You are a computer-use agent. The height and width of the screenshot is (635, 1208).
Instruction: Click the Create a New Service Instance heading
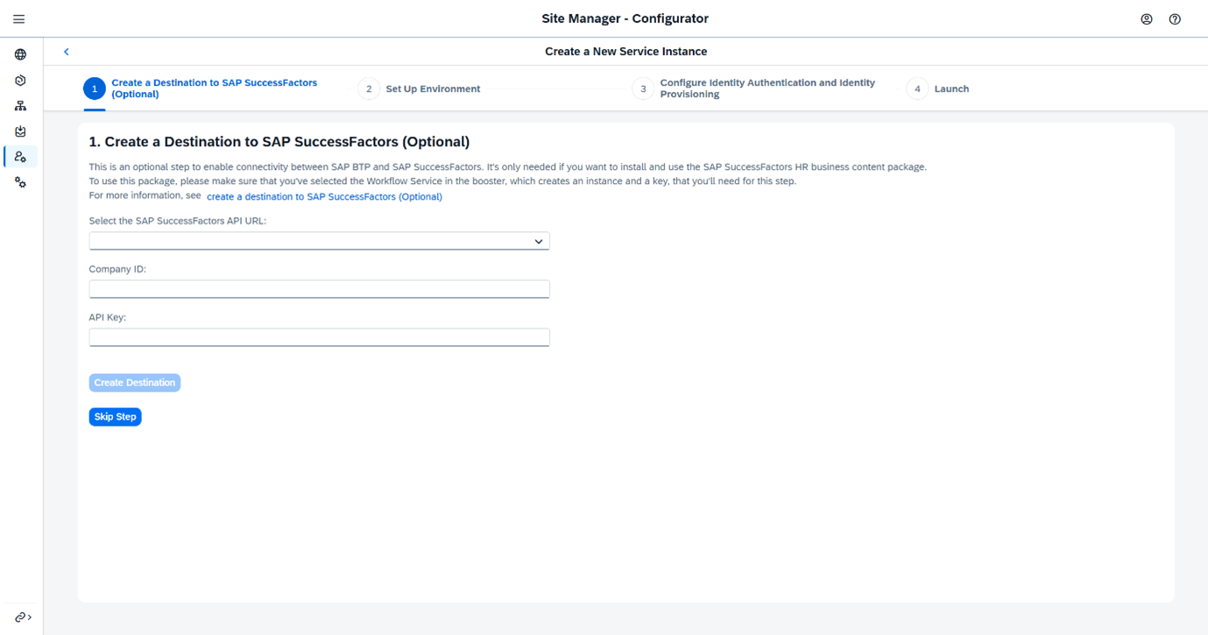[625, 52]
